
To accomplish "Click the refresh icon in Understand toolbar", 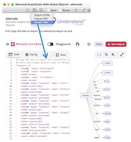I will 28,10.
